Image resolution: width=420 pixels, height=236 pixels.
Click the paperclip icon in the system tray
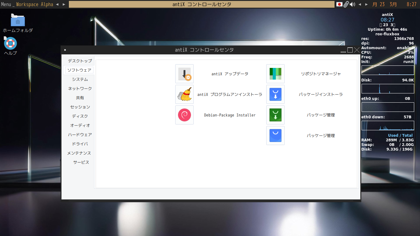346,4
